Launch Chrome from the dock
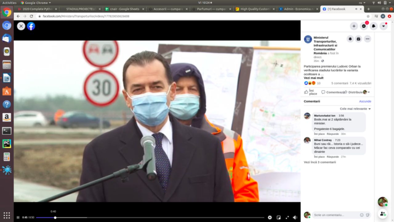 7,12
